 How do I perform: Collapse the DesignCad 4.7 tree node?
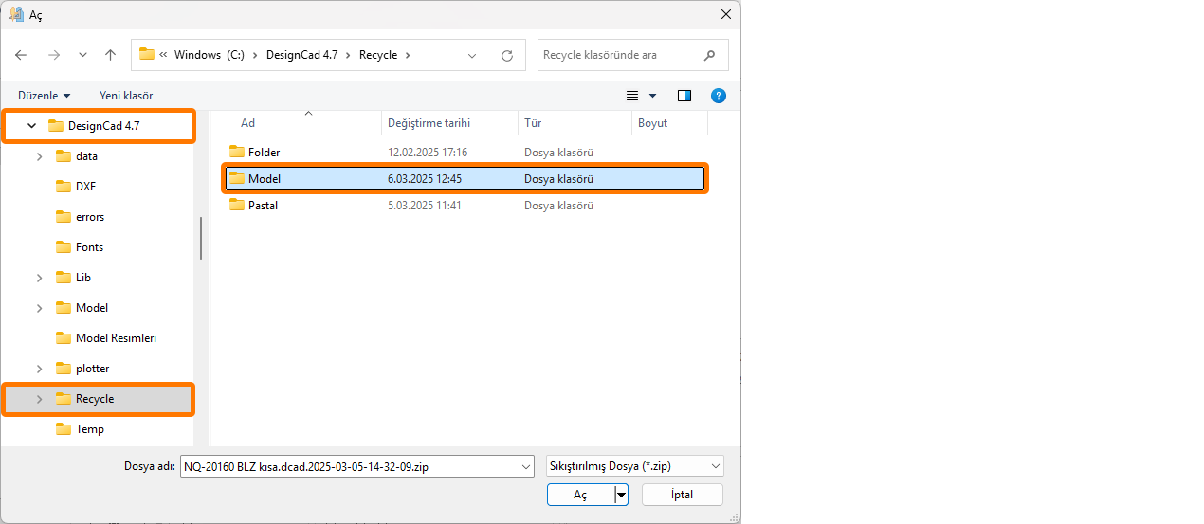[31, 125]
